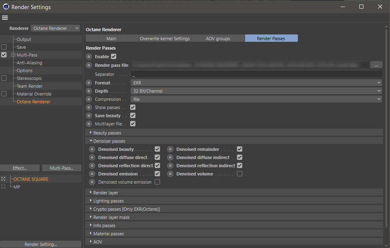Click the MP render setting icon
390x248 pixels.
[x=4, y=187]
